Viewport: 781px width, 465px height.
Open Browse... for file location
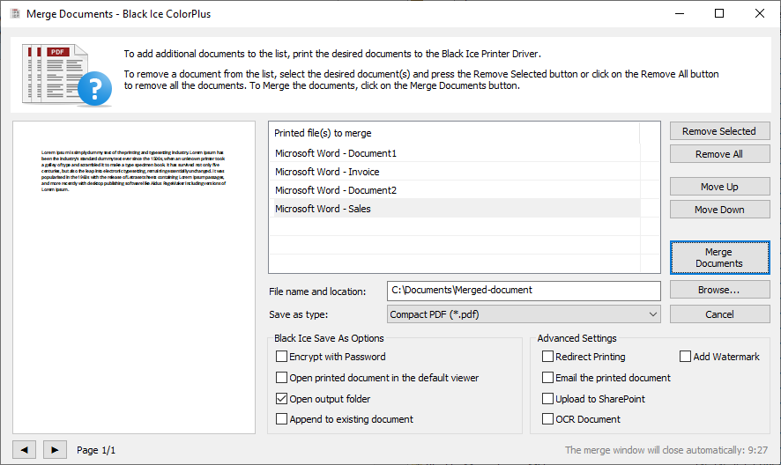[719, 290]
